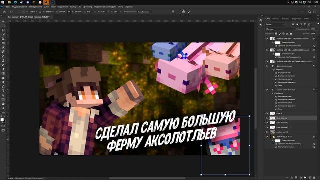Click the horizontal canvas scrollbar
The height and width of the screenshot is (180, 320).
click(147, 178)
